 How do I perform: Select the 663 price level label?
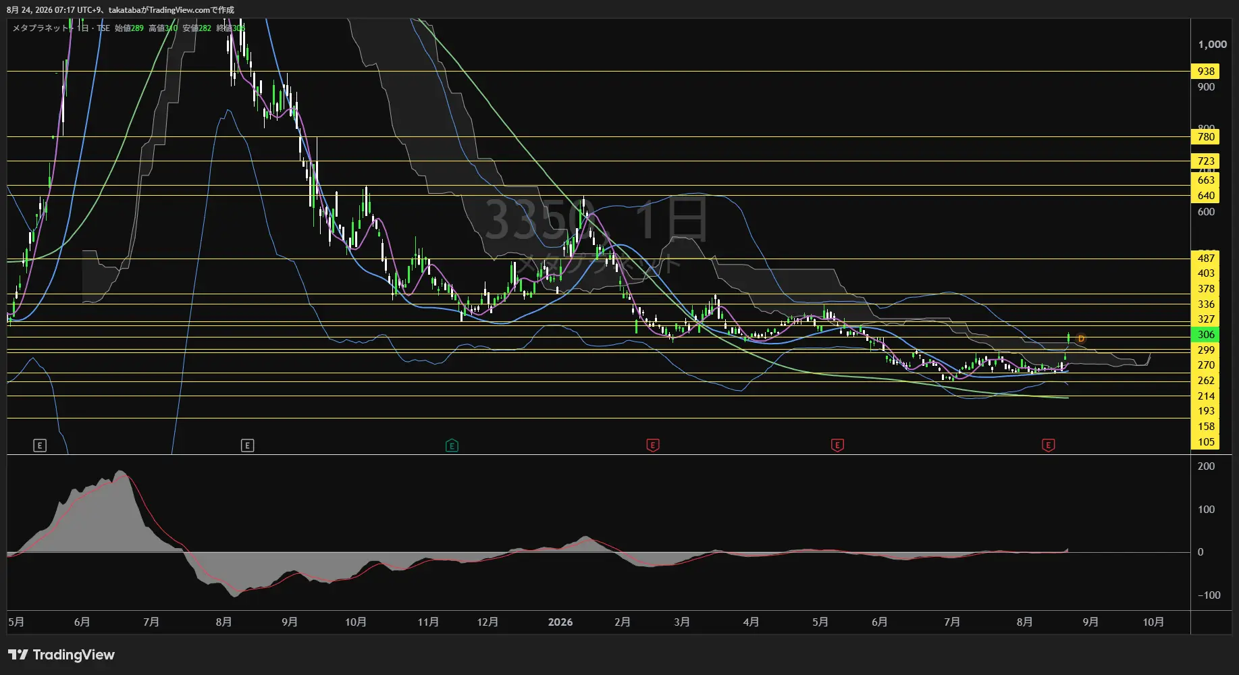pyautogui.click(x=1205, y=180)
